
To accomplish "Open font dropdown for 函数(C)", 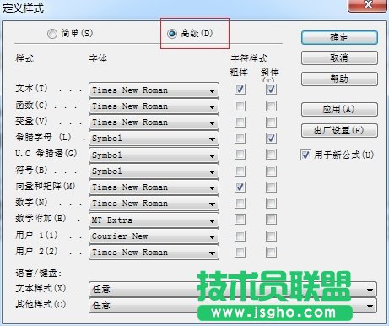I will click(x=154, y=106).
